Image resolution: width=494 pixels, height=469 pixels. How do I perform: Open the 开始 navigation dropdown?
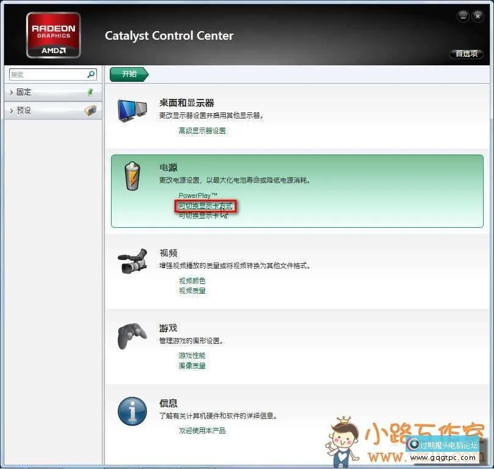(128, 74)
